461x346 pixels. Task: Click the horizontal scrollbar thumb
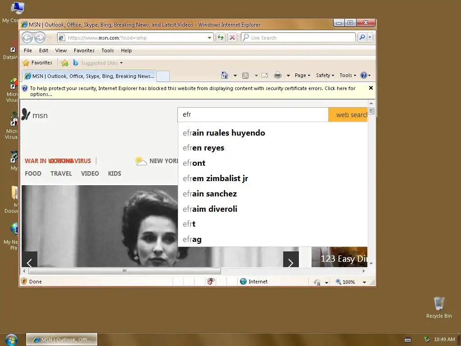[x=125, y=271]
